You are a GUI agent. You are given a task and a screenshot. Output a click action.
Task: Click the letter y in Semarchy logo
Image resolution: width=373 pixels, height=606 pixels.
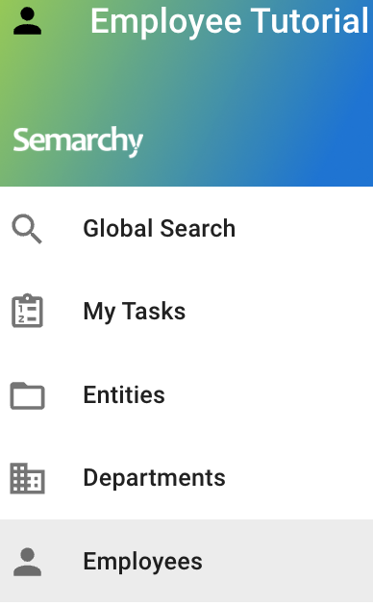[136, 143]
